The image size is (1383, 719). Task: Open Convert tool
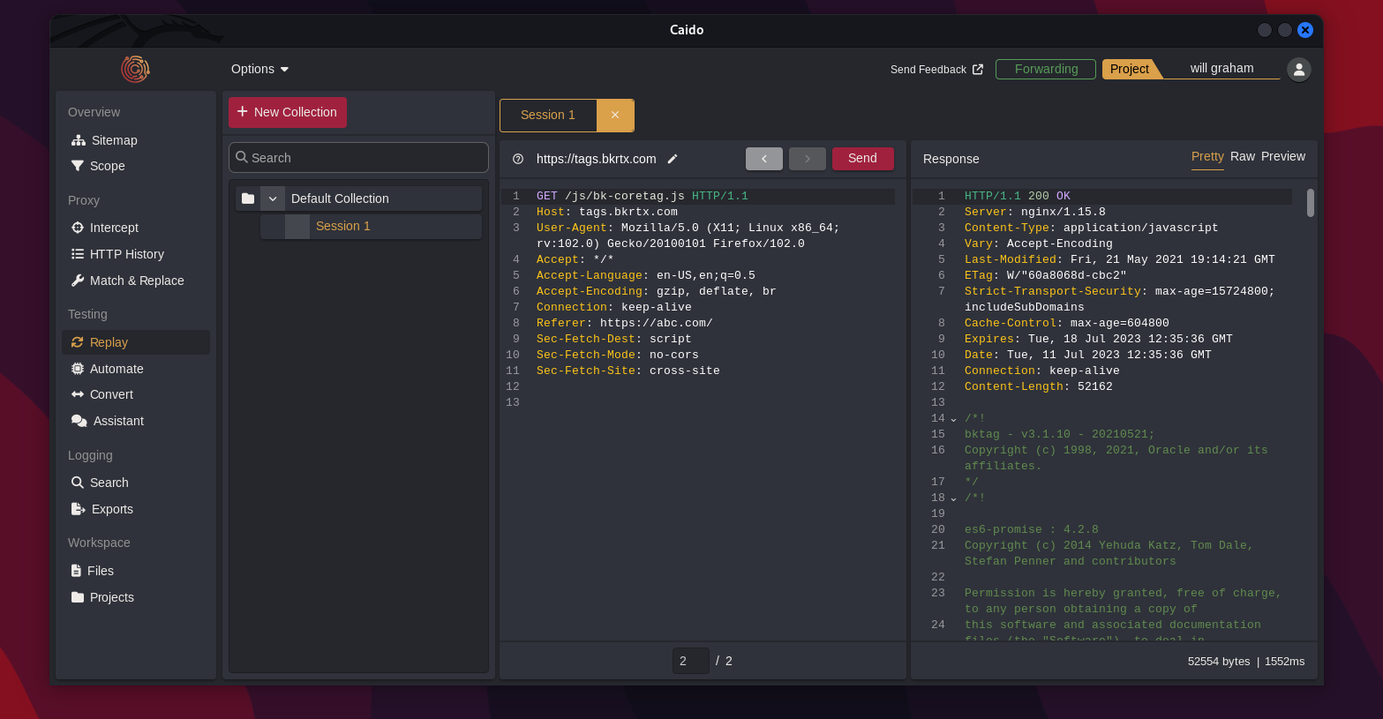[102, 394]
